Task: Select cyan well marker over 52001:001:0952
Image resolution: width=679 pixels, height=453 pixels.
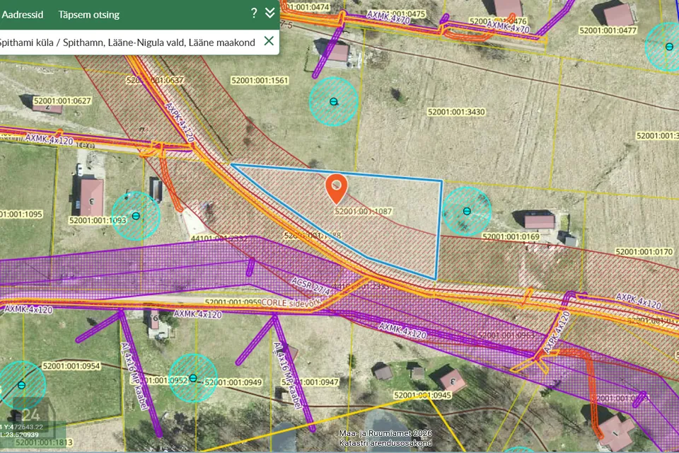Action: (x=193, y=378)
